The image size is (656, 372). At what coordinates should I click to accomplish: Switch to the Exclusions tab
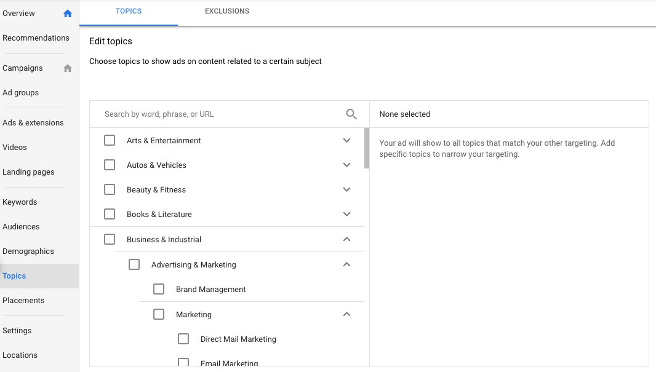tap(227, 11)
